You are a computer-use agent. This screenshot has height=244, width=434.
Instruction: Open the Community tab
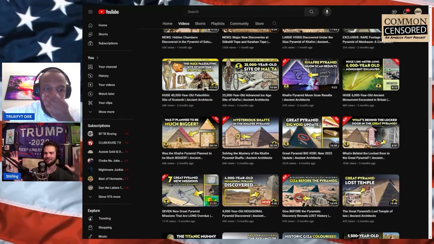pyautogui.click(x=239, y=24)
